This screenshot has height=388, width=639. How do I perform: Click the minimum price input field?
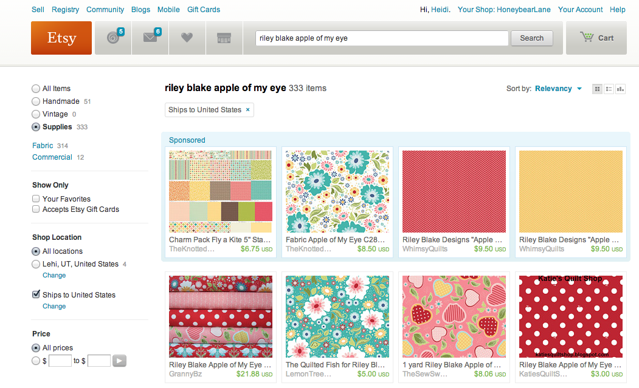coord(60,361)
